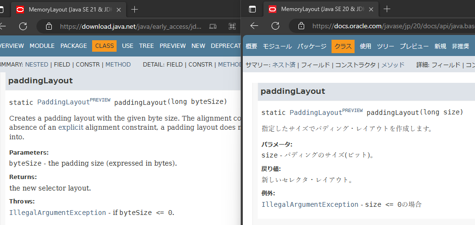Click the PREVIEW superscript in English signature
475x225 pixels.
[100, 100]
